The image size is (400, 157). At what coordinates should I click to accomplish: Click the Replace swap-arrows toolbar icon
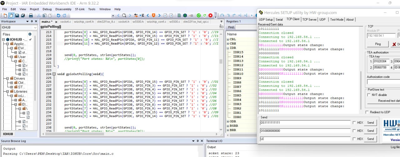136,15
